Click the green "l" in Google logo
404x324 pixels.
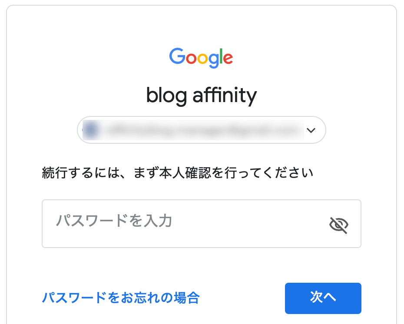pos(221,56)
